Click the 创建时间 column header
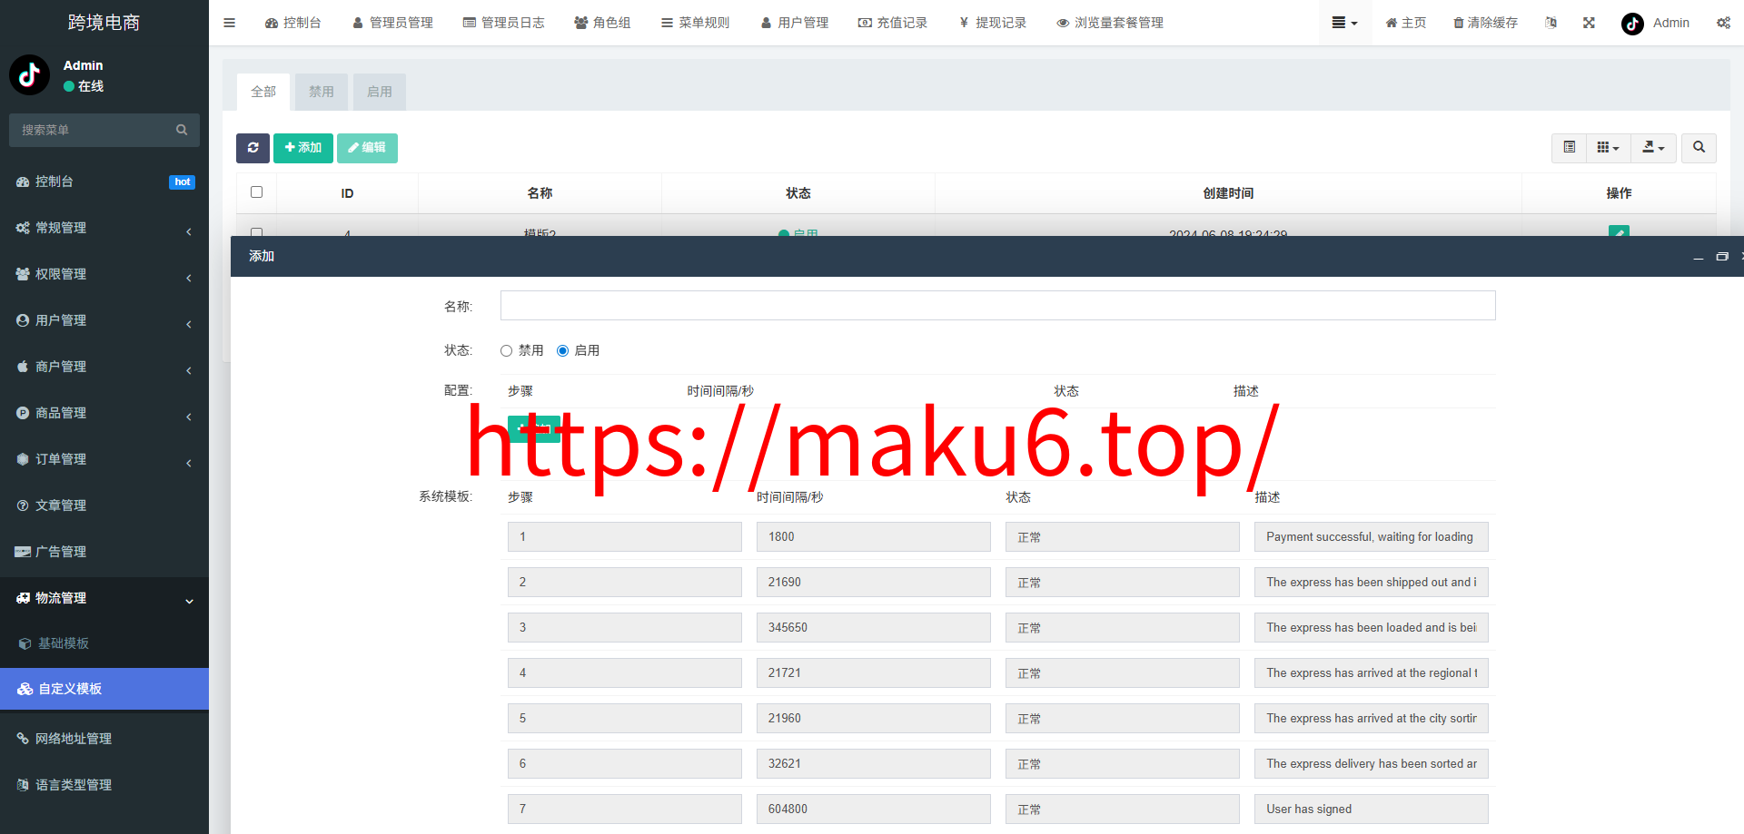This screenshot has width=1744, height=834. 1228,193
